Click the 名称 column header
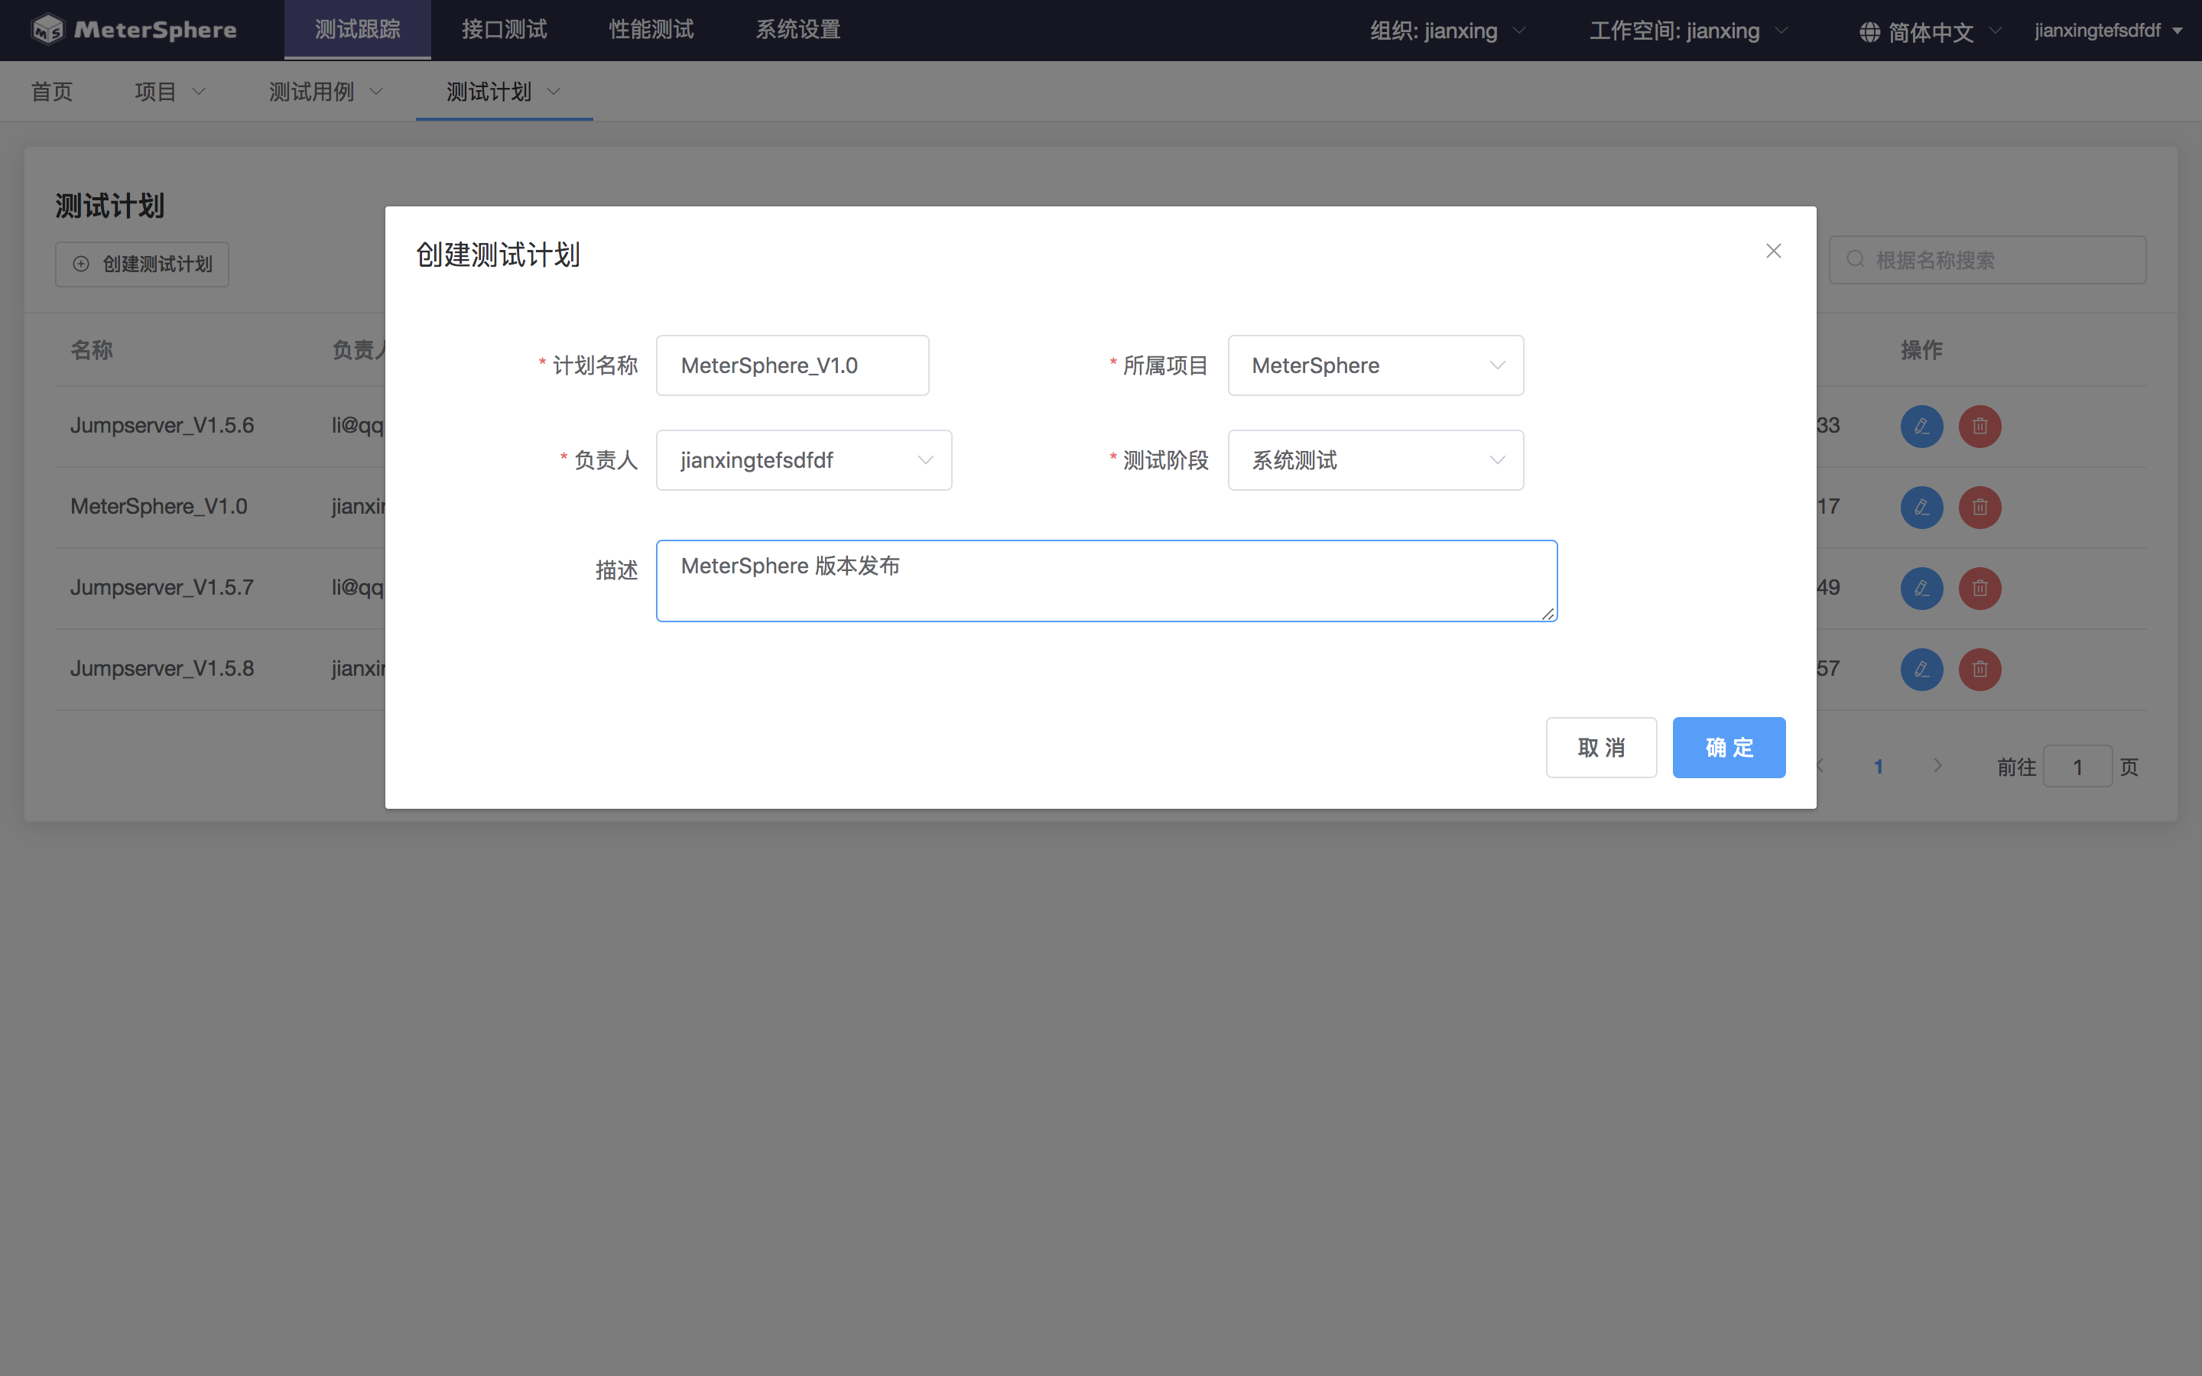Image resolution: width=2202 pixels, height=1376 pixels. (92, 349)
